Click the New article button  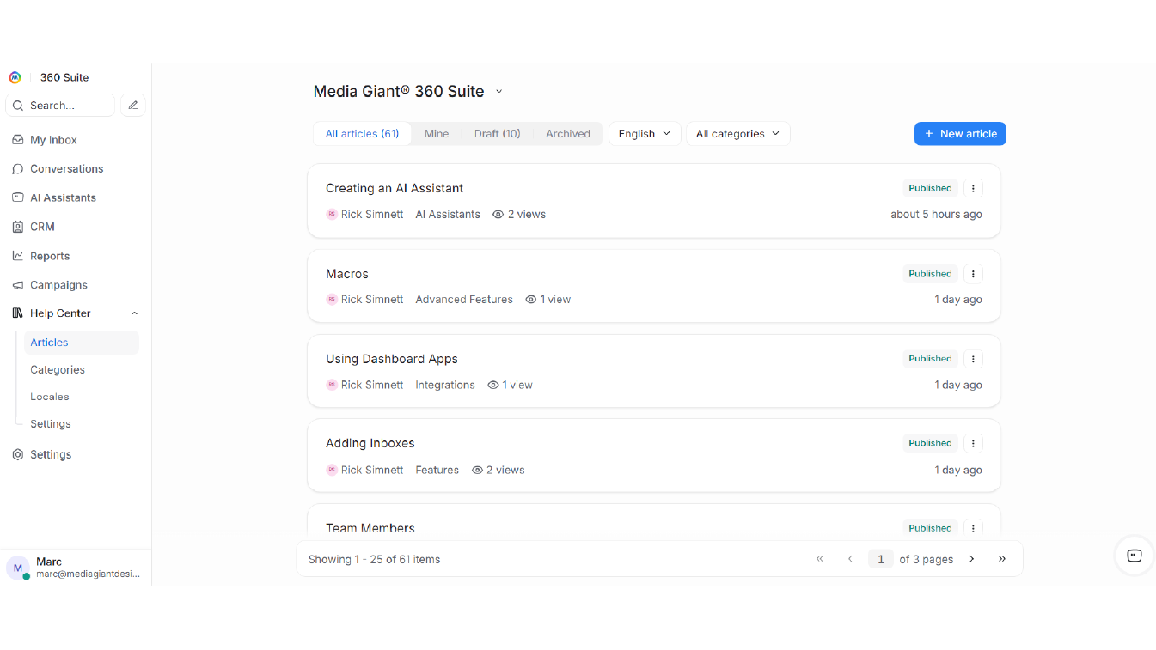point(959,134)
